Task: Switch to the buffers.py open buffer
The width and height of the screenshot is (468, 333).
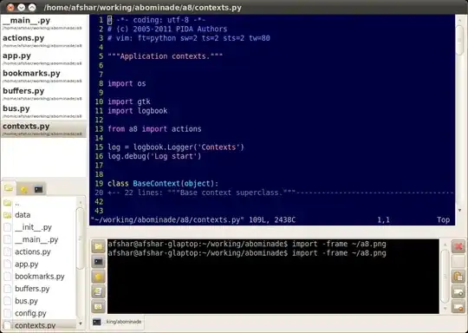Action: (44, 94)
